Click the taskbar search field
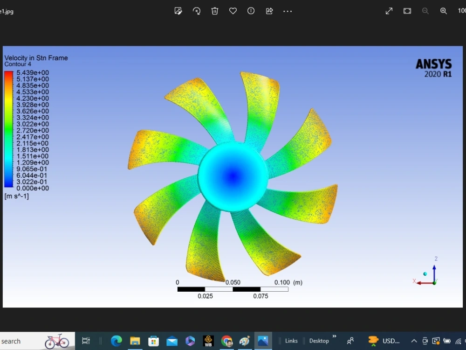The height and width of the screenshot is (350, 466). pyautogui.click(x=28, y=341)
